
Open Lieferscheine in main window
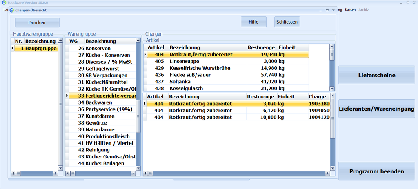377,75
